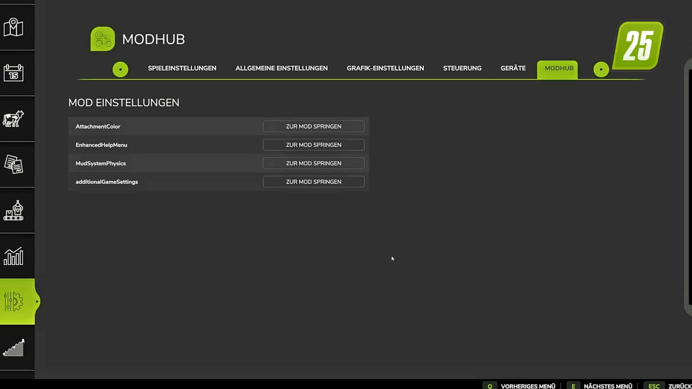The height and width of the screenshot is (389, 692).
Task: Open the Steuerung tab
Action: [462, 68]
